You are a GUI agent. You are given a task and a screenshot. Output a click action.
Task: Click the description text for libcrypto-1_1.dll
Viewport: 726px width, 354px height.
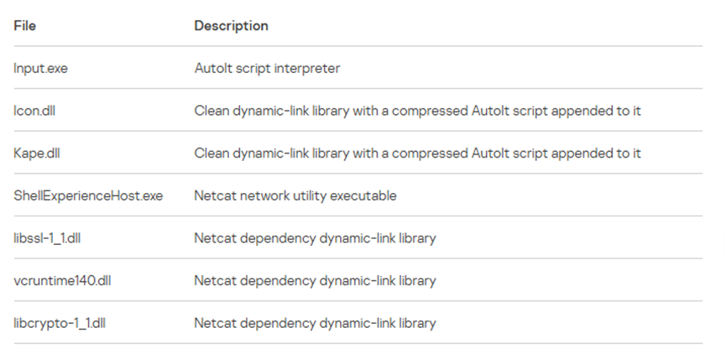pyautogui.click(x=315, y=323)
